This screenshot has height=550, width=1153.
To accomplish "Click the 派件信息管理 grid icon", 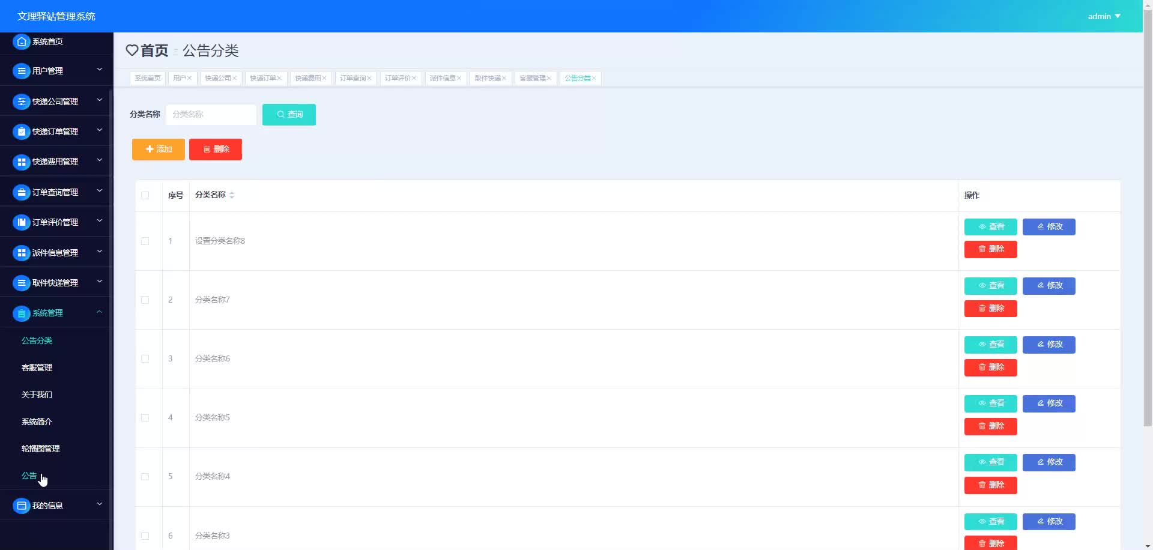I will [x=22, y=253].
